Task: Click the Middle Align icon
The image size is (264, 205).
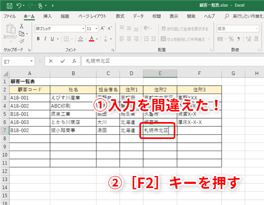Action: [x=129, y=28]
